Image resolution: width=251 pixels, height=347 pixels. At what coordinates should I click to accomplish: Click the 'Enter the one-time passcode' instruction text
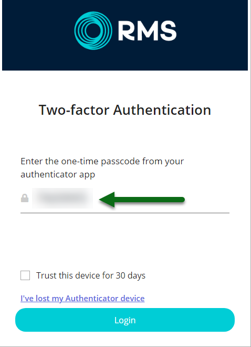102,168
